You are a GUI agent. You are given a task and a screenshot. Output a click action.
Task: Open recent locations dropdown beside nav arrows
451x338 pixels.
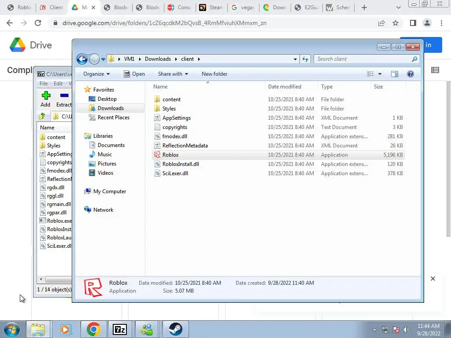pyautogui.click(x=103, y=59)
